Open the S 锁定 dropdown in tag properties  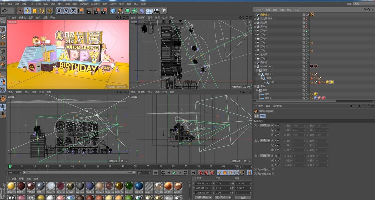[x=265, y=141]
